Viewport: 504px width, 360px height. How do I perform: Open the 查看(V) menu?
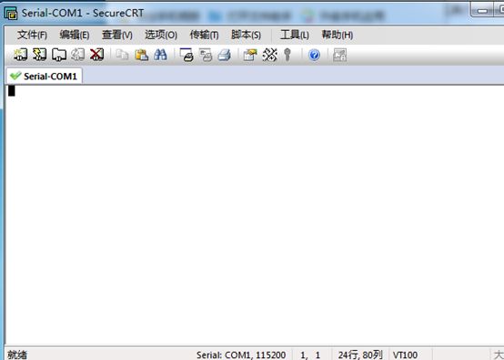point(117,35)
